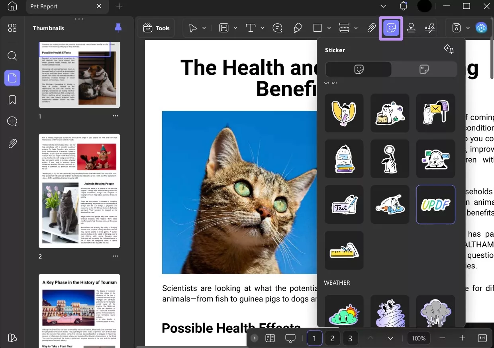Pick the Pencil markup tool
494x348 pixels.
(x=298, y=28)
